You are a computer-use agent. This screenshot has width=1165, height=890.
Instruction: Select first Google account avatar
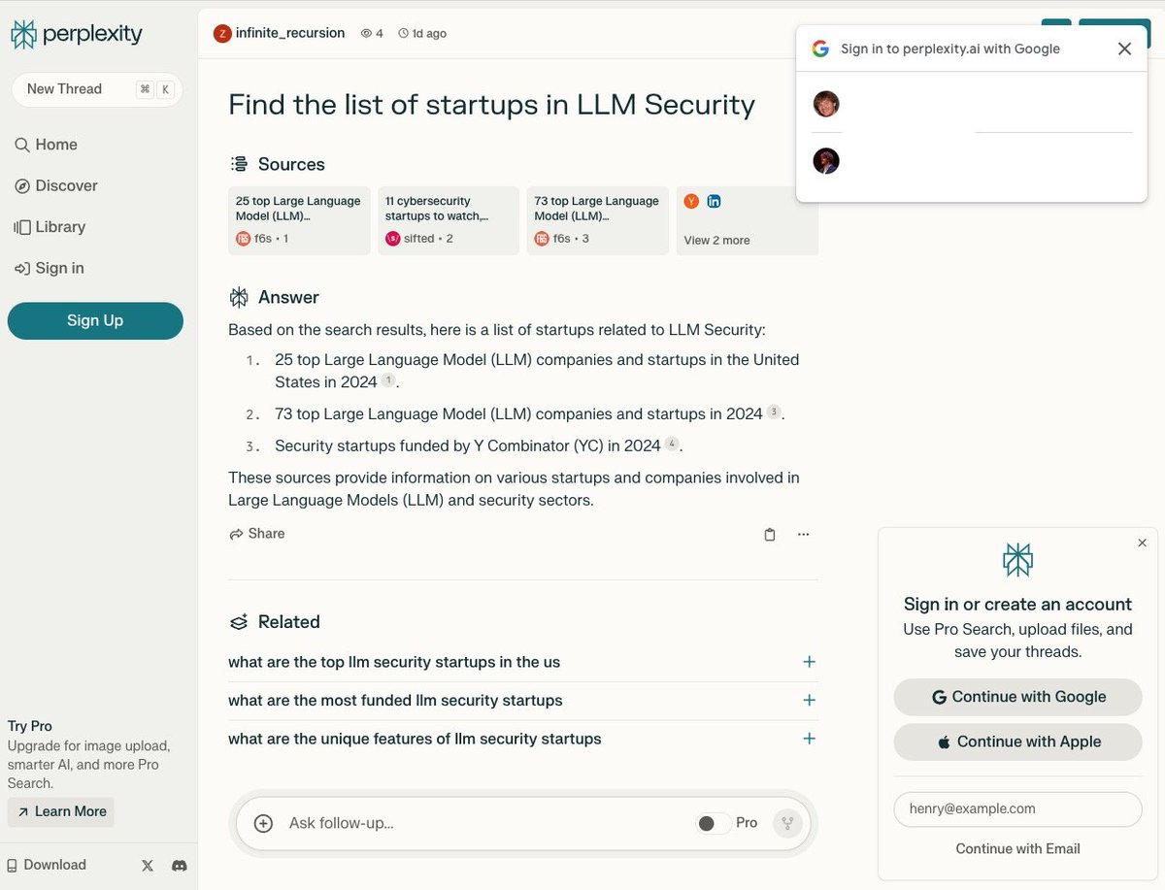[826, 104]
